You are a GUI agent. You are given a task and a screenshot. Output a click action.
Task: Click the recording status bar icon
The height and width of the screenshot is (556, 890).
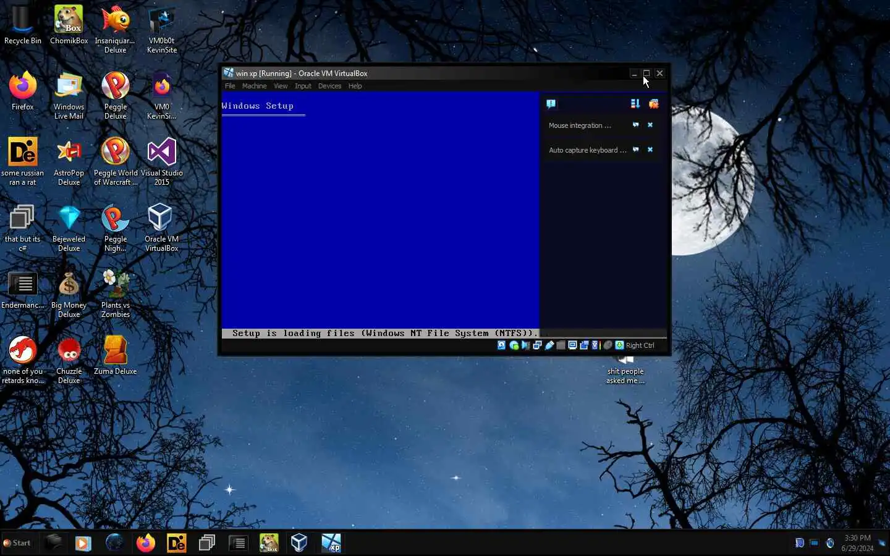click(584, 345)
